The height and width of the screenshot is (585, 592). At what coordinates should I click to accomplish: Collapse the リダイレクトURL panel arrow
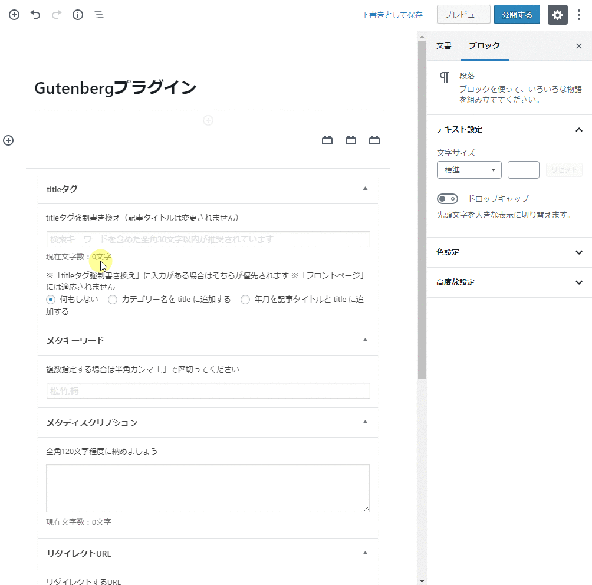pyautogui.click(x=365, y=553)
